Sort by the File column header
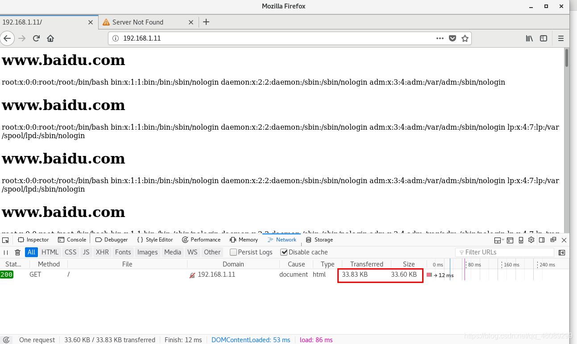This screenshot has height=344, width=577. coord(127,264)
